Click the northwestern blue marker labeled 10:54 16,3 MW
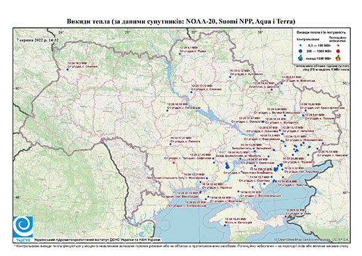The height and width of the screenshot is (256, 362). tap(68, 70)
